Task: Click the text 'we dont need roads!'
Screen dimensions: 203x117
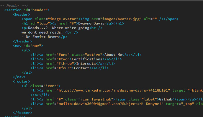Action: coord(42,32)
